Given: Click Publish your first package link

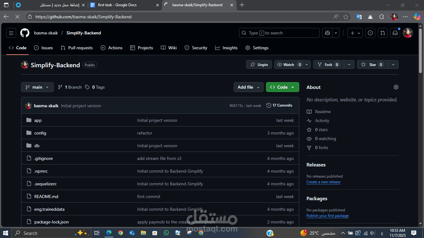Looking at the screenshot, I should (327, 216).
